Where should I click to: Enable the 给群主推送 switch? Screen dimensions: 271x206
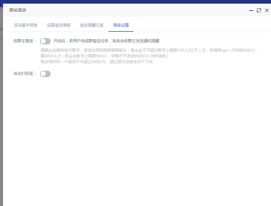coord(45,41)
